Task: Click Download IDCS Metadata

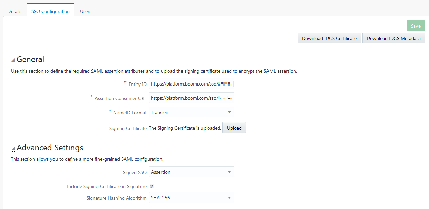Action: pyautogui.click(x=393, y=38)
